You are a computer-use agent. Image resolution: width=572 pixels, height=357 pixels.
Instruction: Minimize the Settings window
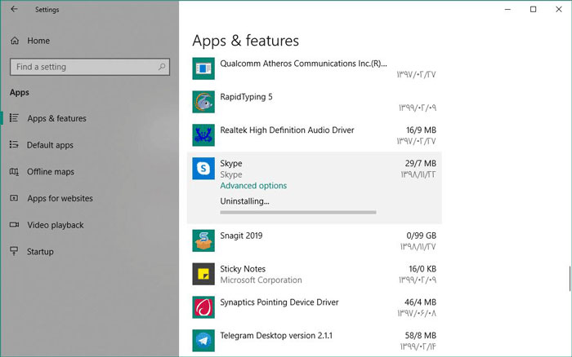tap(507, 9)
